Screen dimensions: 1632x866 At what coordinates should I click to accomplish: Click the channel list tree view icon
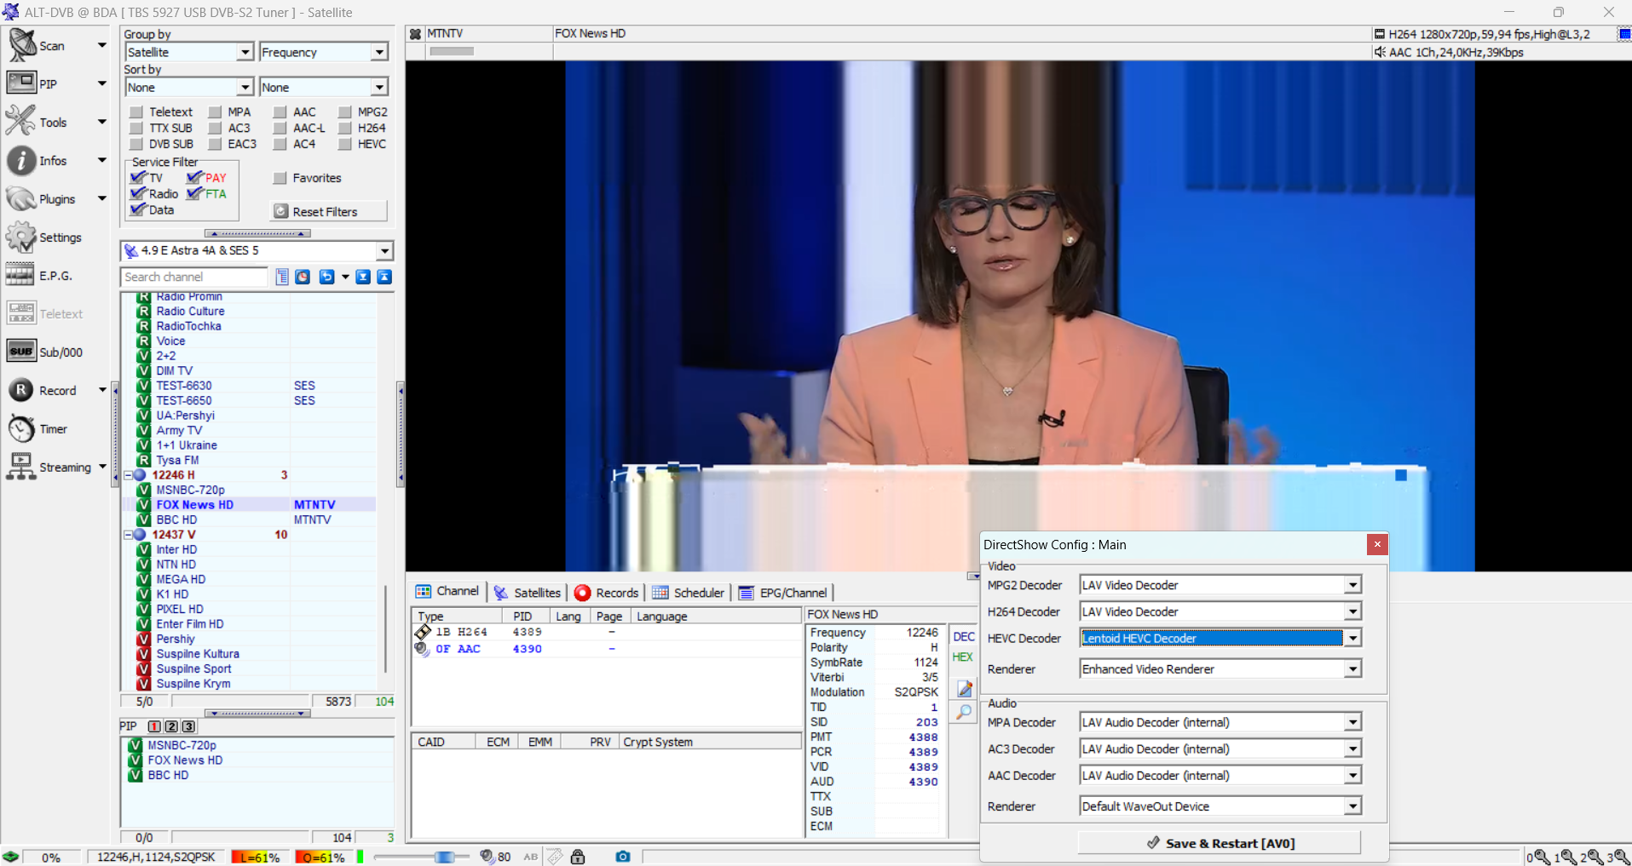tap(282, 277)
